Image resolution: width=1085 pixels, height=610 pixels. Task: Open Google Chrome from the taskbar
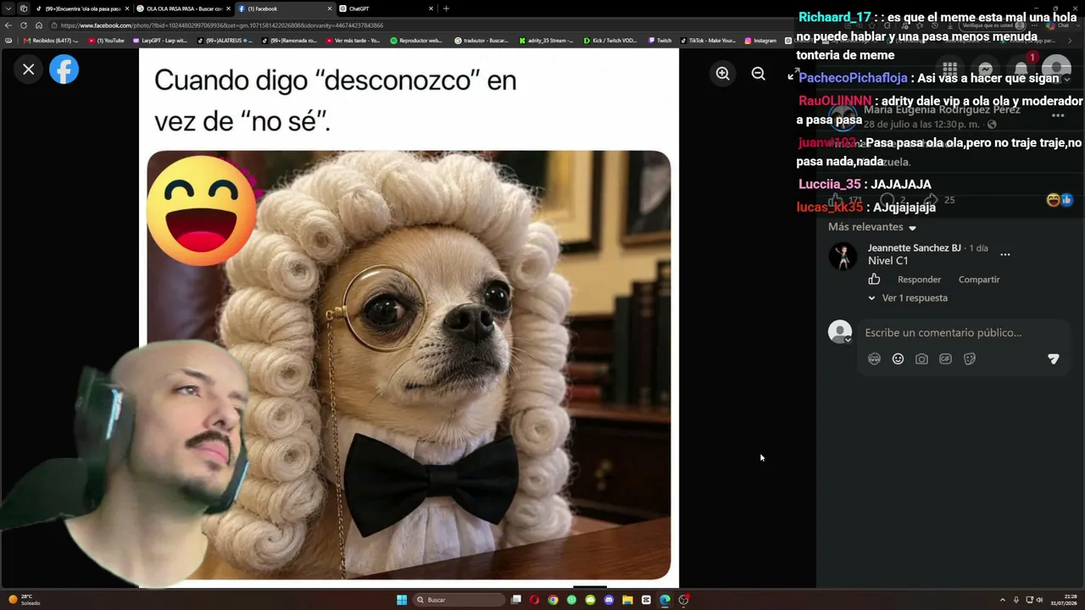553,600
